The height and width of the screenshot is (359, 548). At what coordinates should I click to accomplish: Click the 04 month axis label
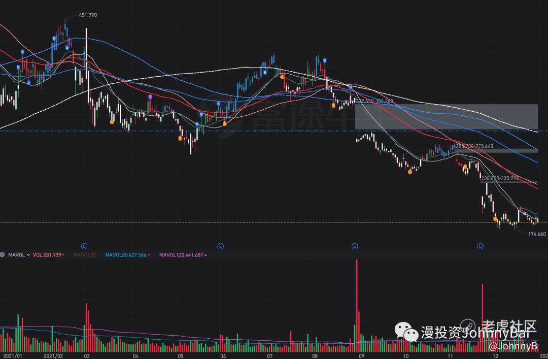135,356
